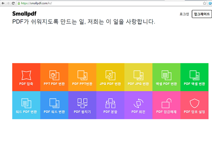The width and height of the screenshot is (212, 148).
Task: Click the green padlock security icon
Action: pos(19,3)
